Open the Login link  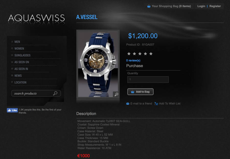[201, 6]
